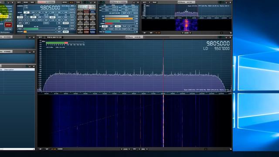The width and height of the screenshot is (279, 157).
Task: Adjust the orange VOLUME slider
Action: click(x=40, y=32)
